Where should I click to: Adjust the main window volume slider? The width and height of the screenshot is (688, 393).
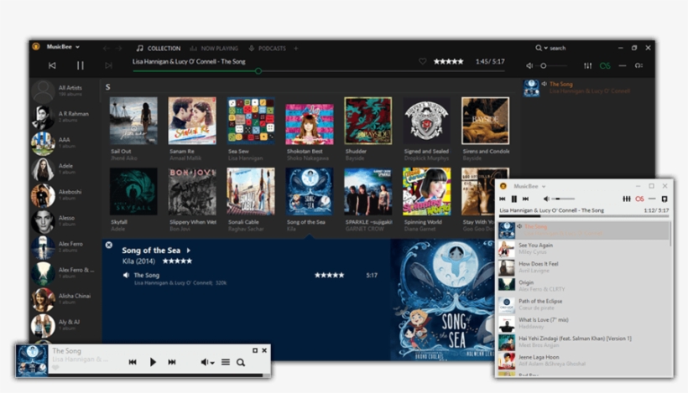point(553,65)
